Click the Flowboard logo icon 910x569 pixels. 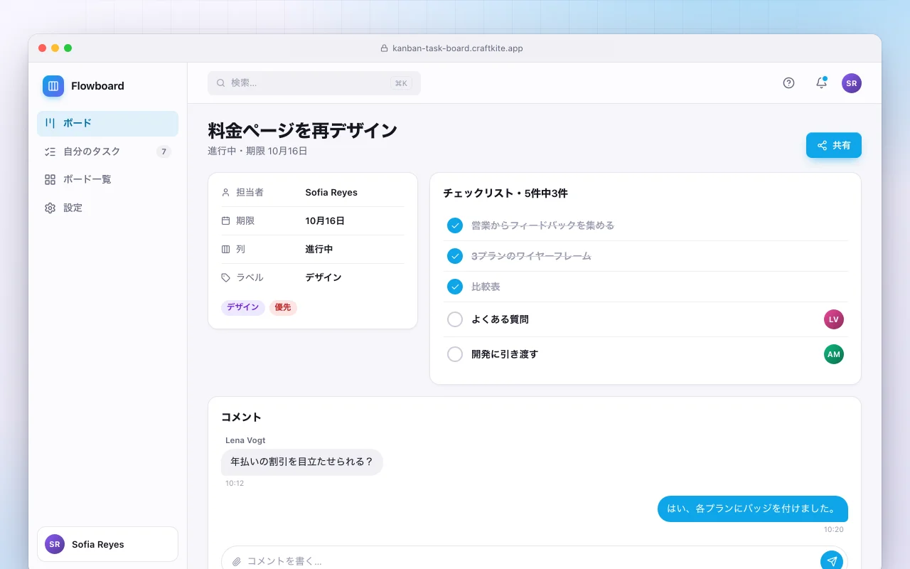[53, 86]
